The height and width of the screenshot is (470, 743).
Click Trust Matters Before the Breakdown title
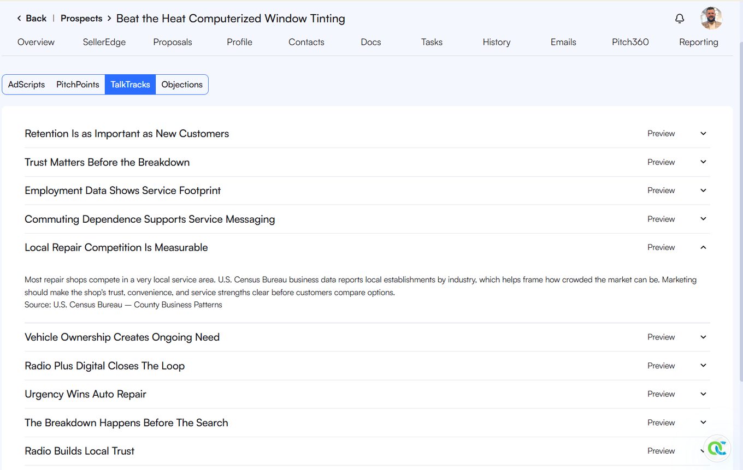pyautogui.click(x=107, y=162)
